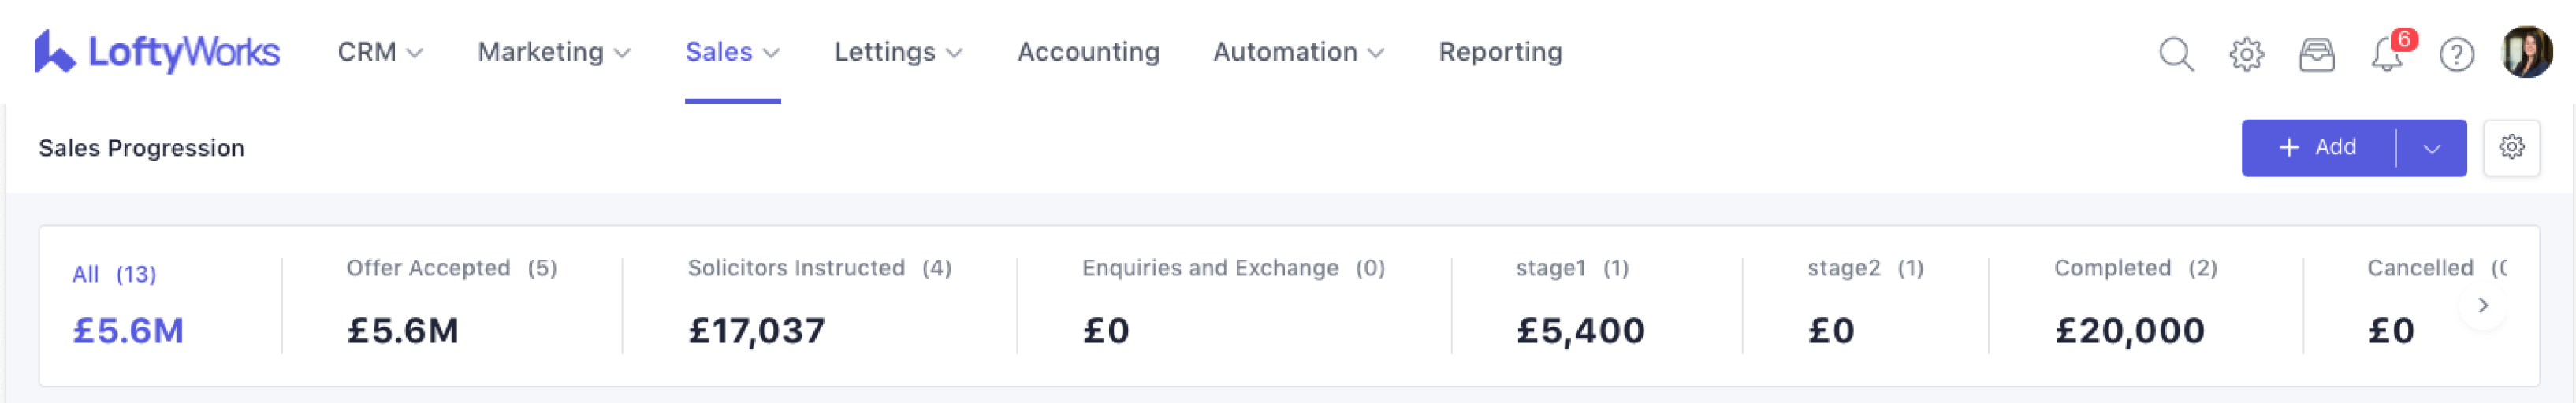Open the help question mark icon
2576x403 pixels.
click(2456, 54)
